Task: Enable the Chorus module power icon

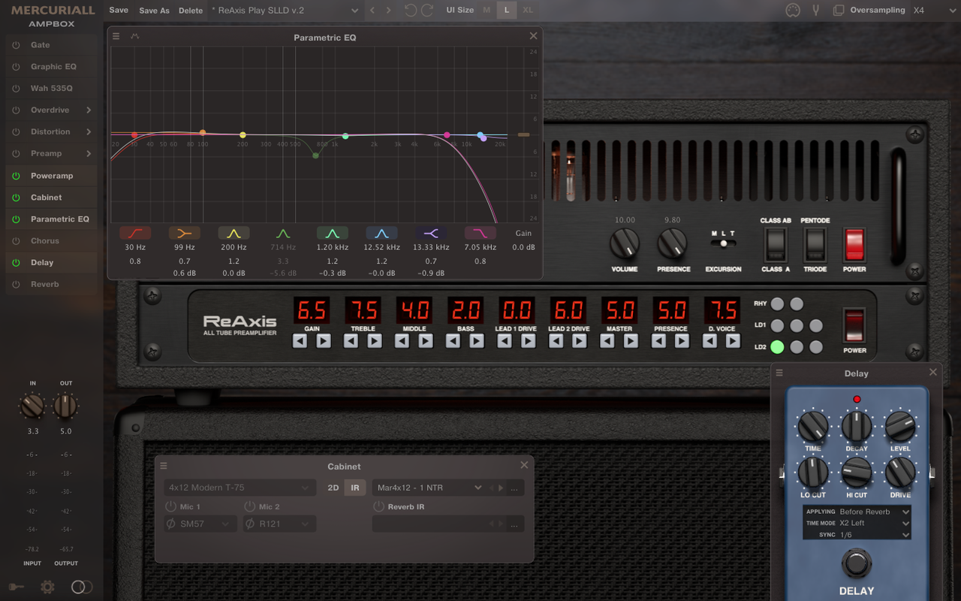Action: coord(16,241)
